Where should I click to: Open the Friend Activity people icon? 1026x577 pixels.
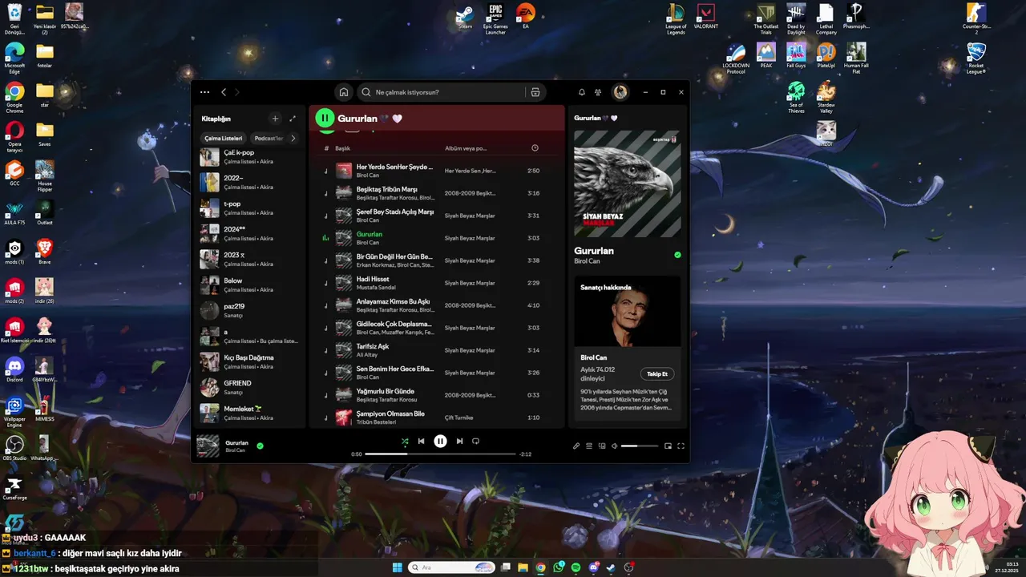pos(598,92)
